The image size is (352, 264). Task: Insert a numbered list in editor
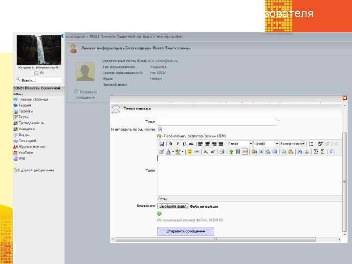[x=311, y=144]
